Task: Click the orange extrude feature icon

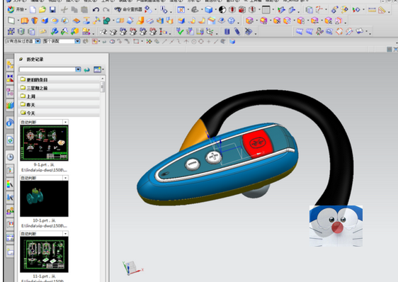Action: pos(25,21)
